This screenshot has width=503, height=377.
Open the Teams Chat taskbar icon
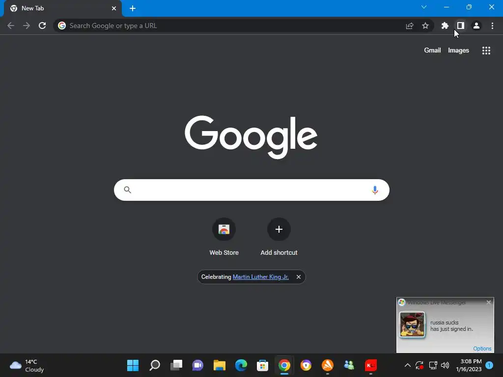tap(197, 365)
